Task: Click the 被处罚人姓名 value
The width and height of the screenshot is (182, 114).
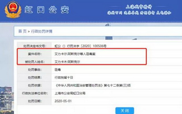Action: pos(67,62)
